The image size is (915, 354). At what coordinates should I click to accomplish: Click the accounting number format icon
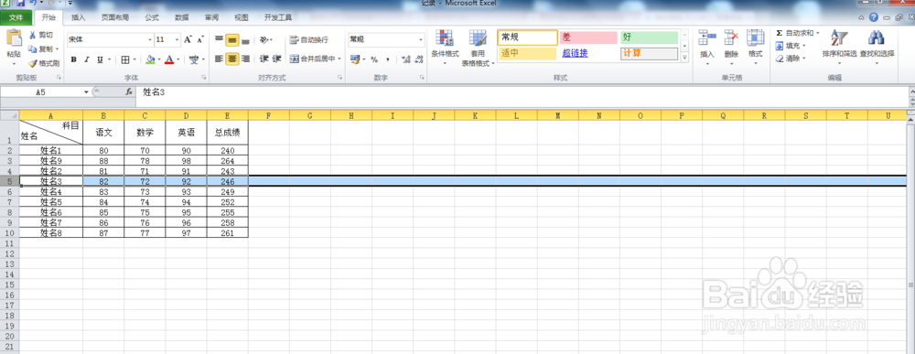click(354, 59)
